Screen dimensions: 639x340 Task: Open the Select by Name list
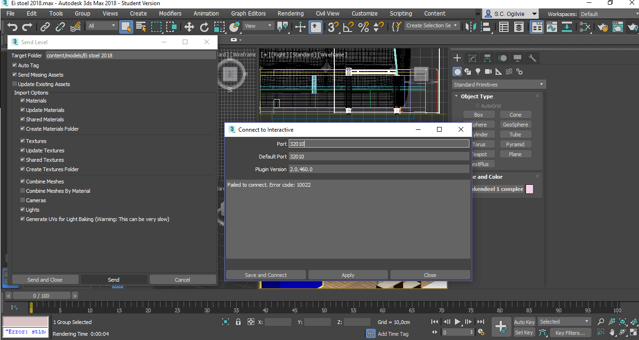pos(141,27)
